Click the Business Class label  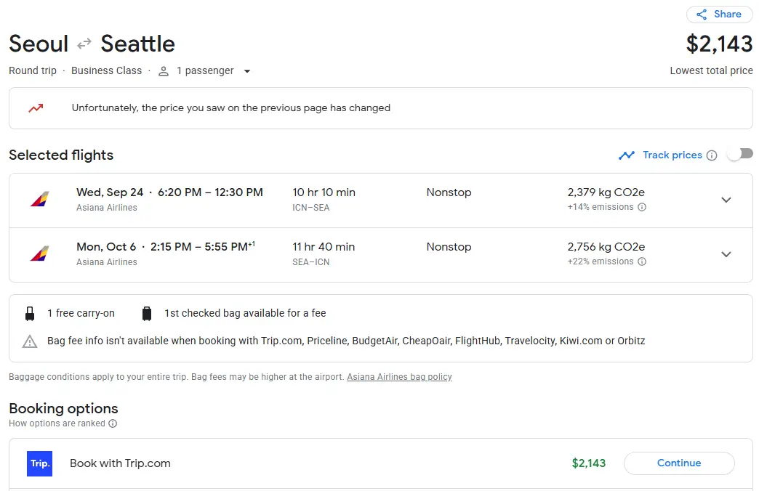tap(106, 70)
